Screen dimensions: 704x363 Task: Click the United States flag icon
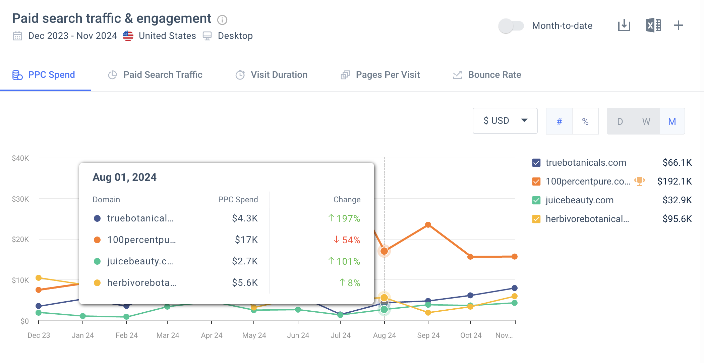(x=128, y=36)
